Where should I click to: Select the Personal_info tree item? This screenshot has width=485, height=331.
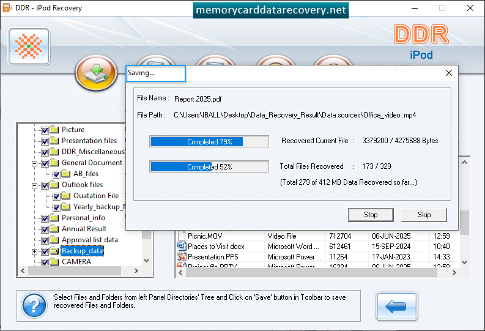(x=83, y=218)
